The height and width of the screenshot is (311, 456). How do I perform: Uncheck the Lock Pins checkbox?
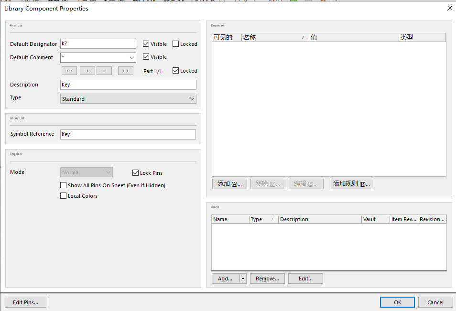[136, 173]
